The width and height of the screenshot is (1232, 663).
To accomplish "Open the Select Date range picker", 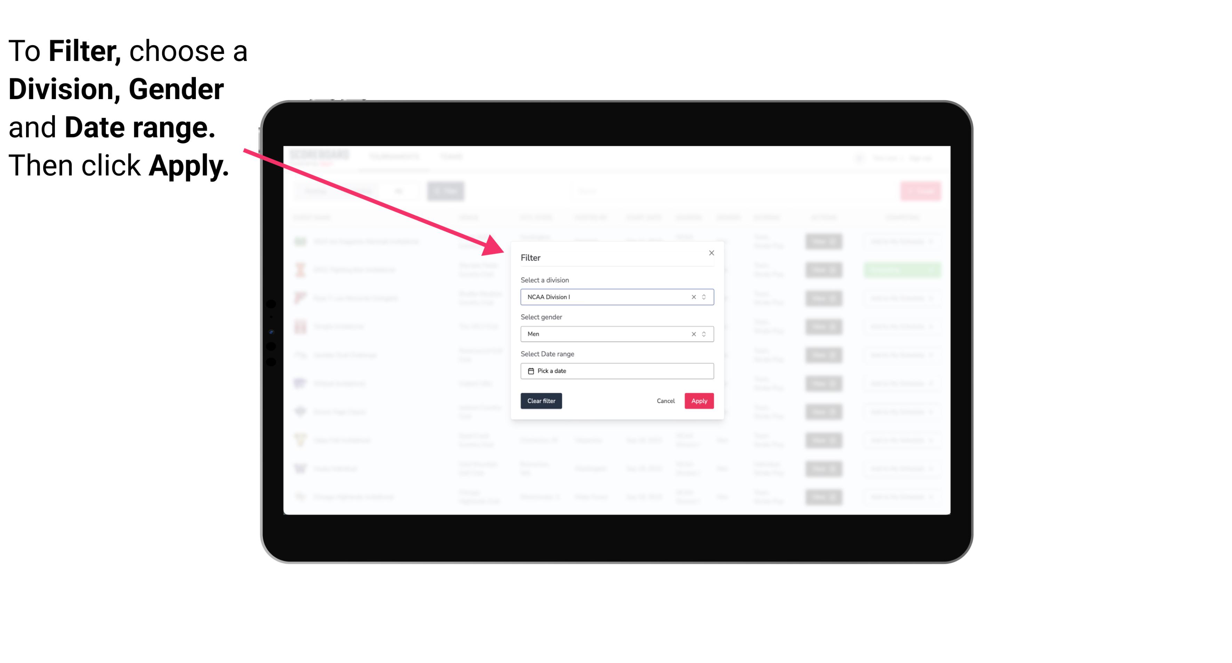I will (x=616, y=371).
